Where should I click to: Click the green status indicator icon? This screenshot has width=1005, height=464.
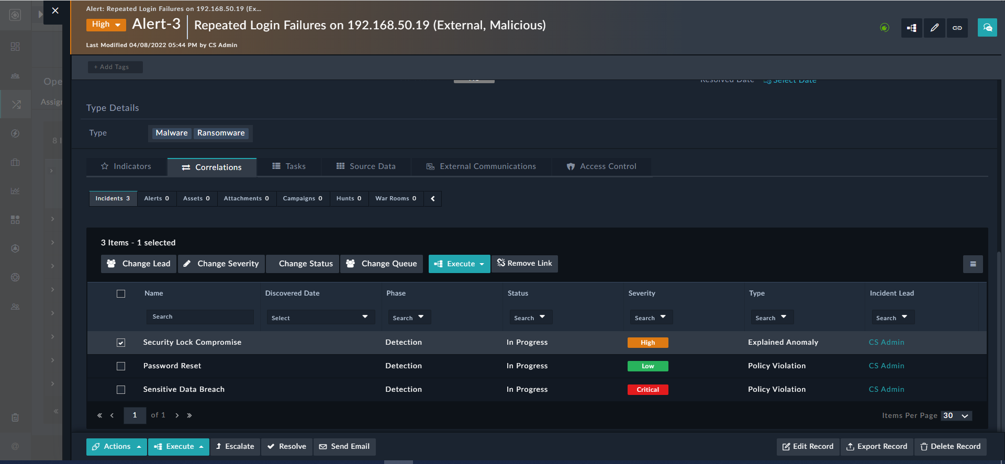click(885, 28)
